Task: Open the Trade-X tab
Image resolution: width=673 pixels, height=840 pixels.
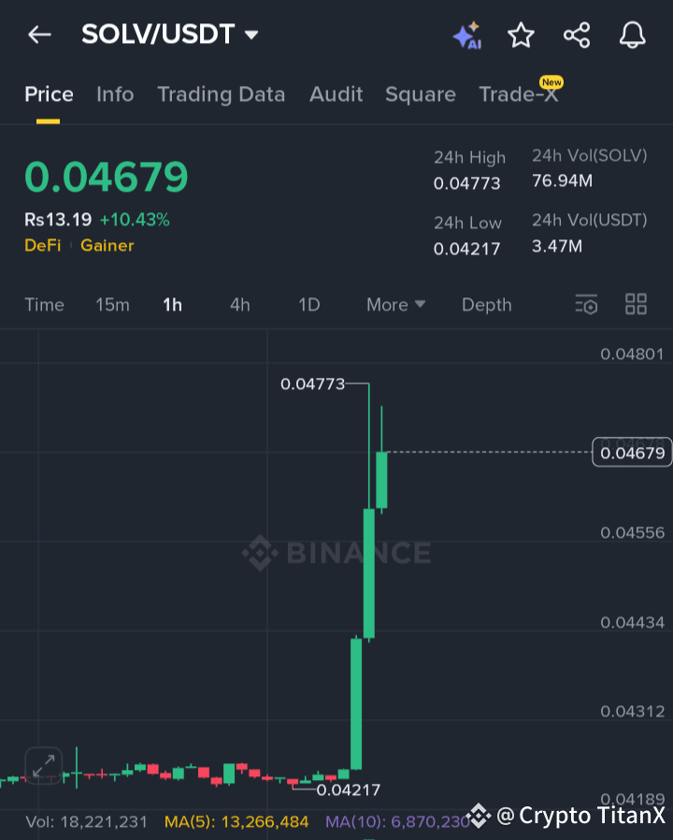Action: (519, 94)
